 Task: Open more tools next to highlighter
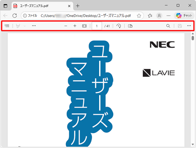click(34, 26)
